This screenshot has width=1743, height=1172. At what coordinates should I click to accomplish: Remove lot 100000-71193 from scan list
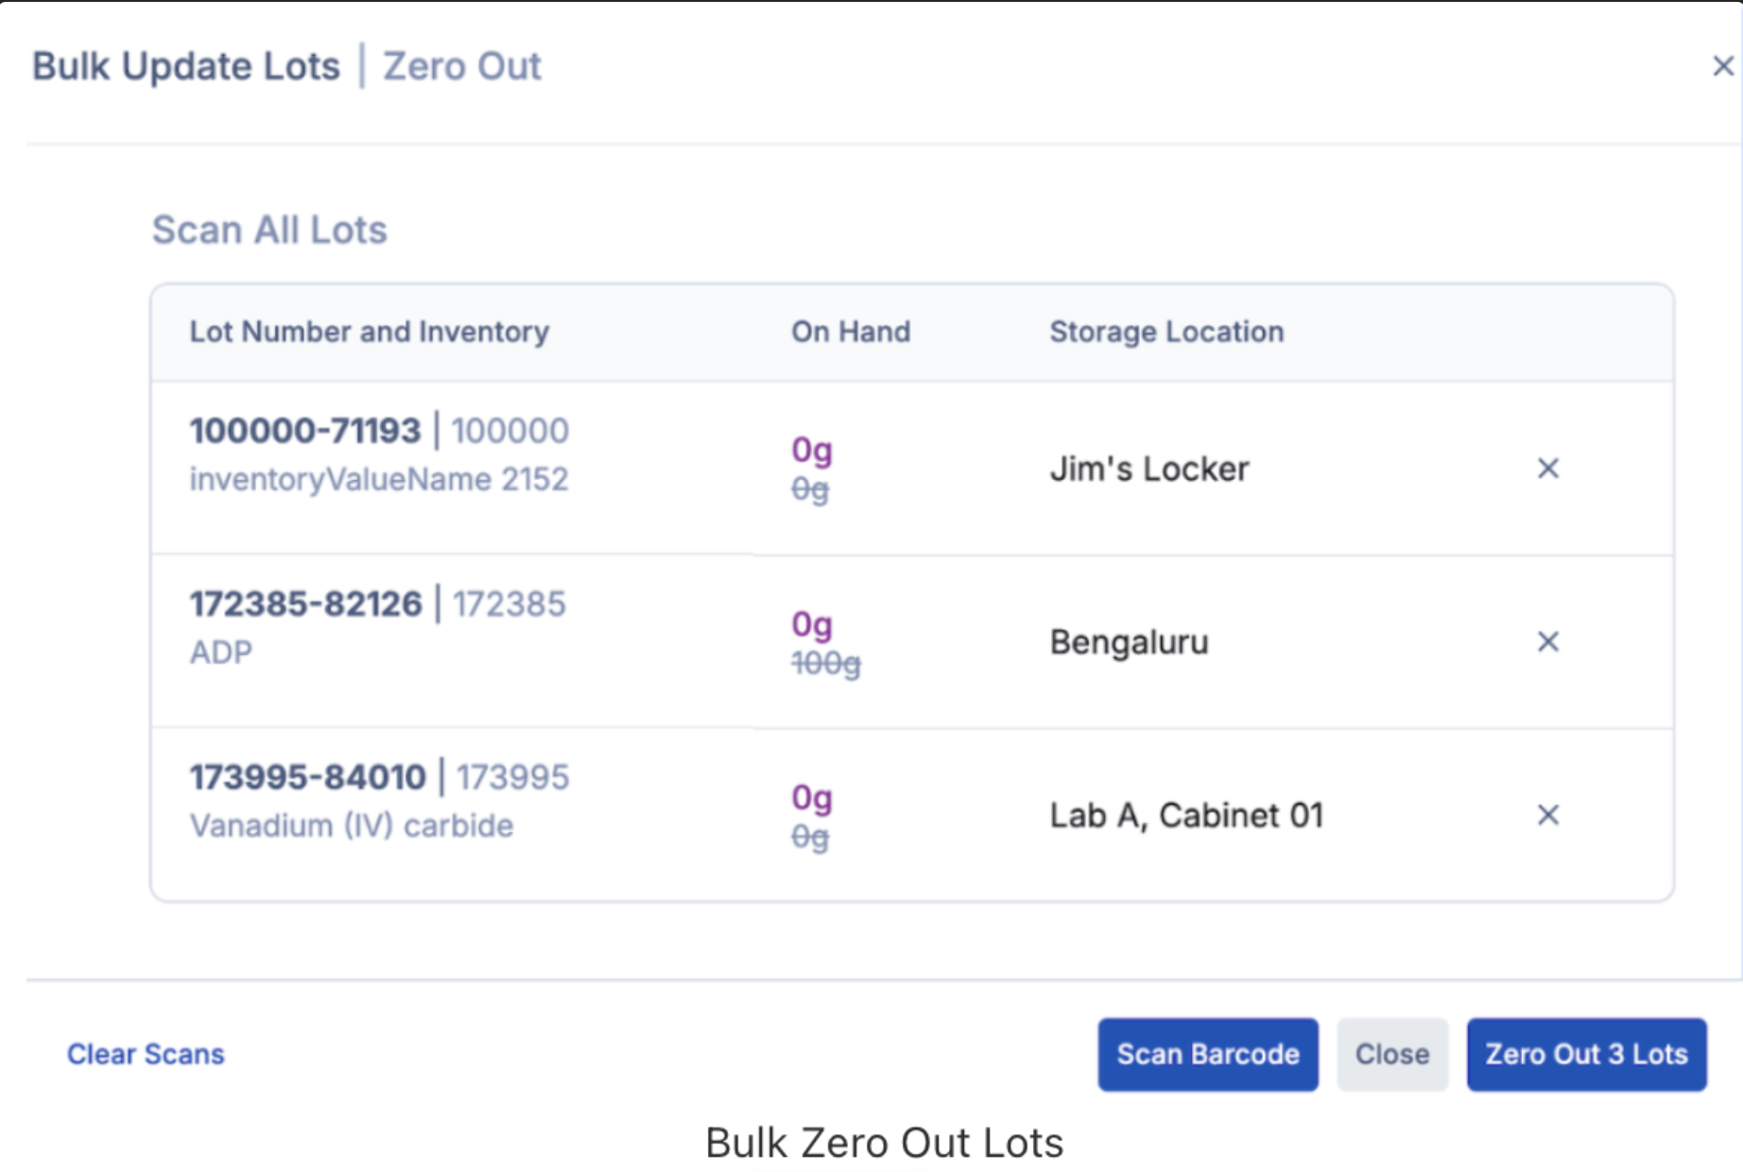pyautogui.click(x=1547, y=468)
